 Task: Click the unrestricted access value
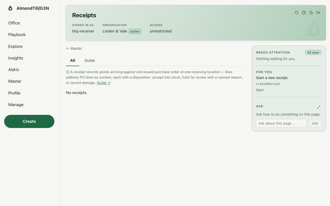[161, 31]
